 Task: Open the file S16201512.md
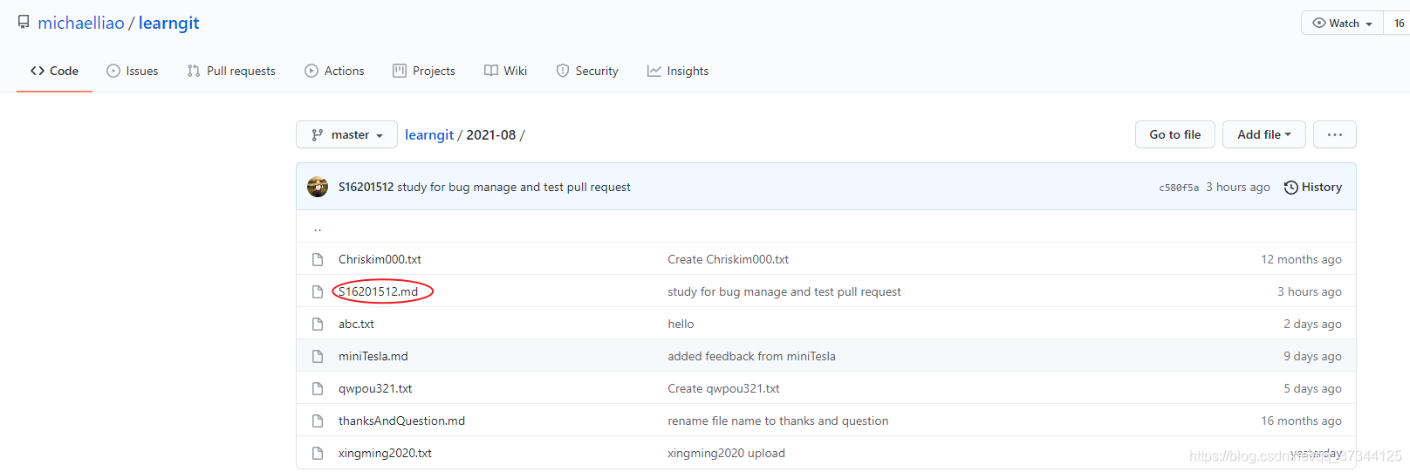[378, 291]
